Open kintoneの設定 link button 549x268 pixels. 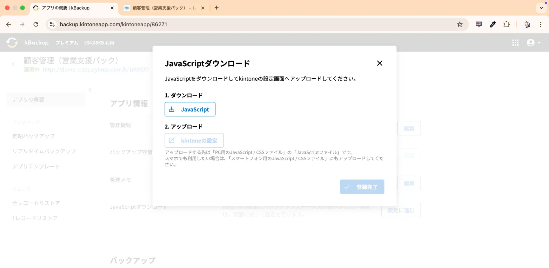(x=194, y=141)
